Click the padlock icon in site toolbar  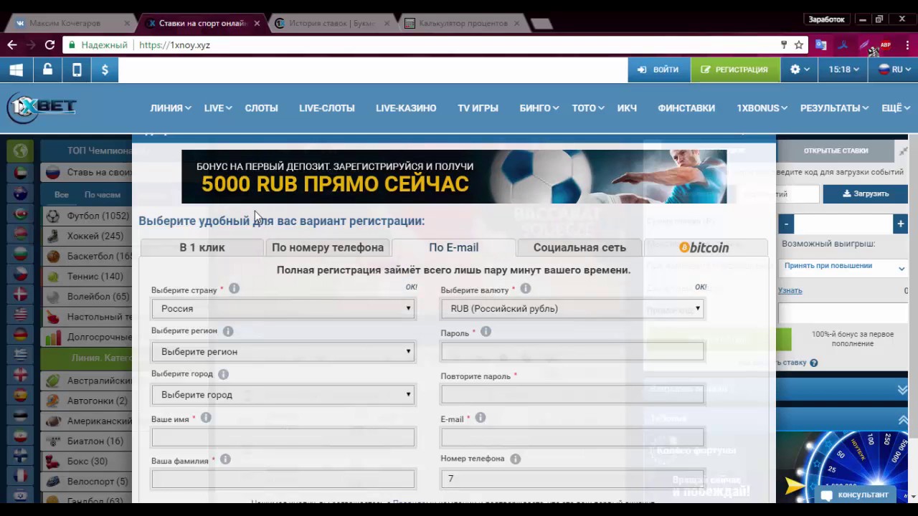pos(47,70)
